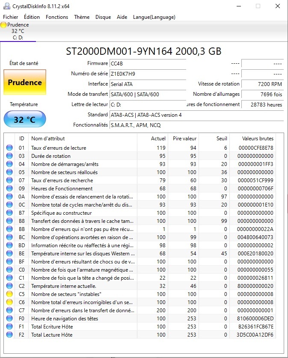This screenshot has width=288, height=358.
Task: Click the Pire valeur column header
Action: (x=184, y=138)
